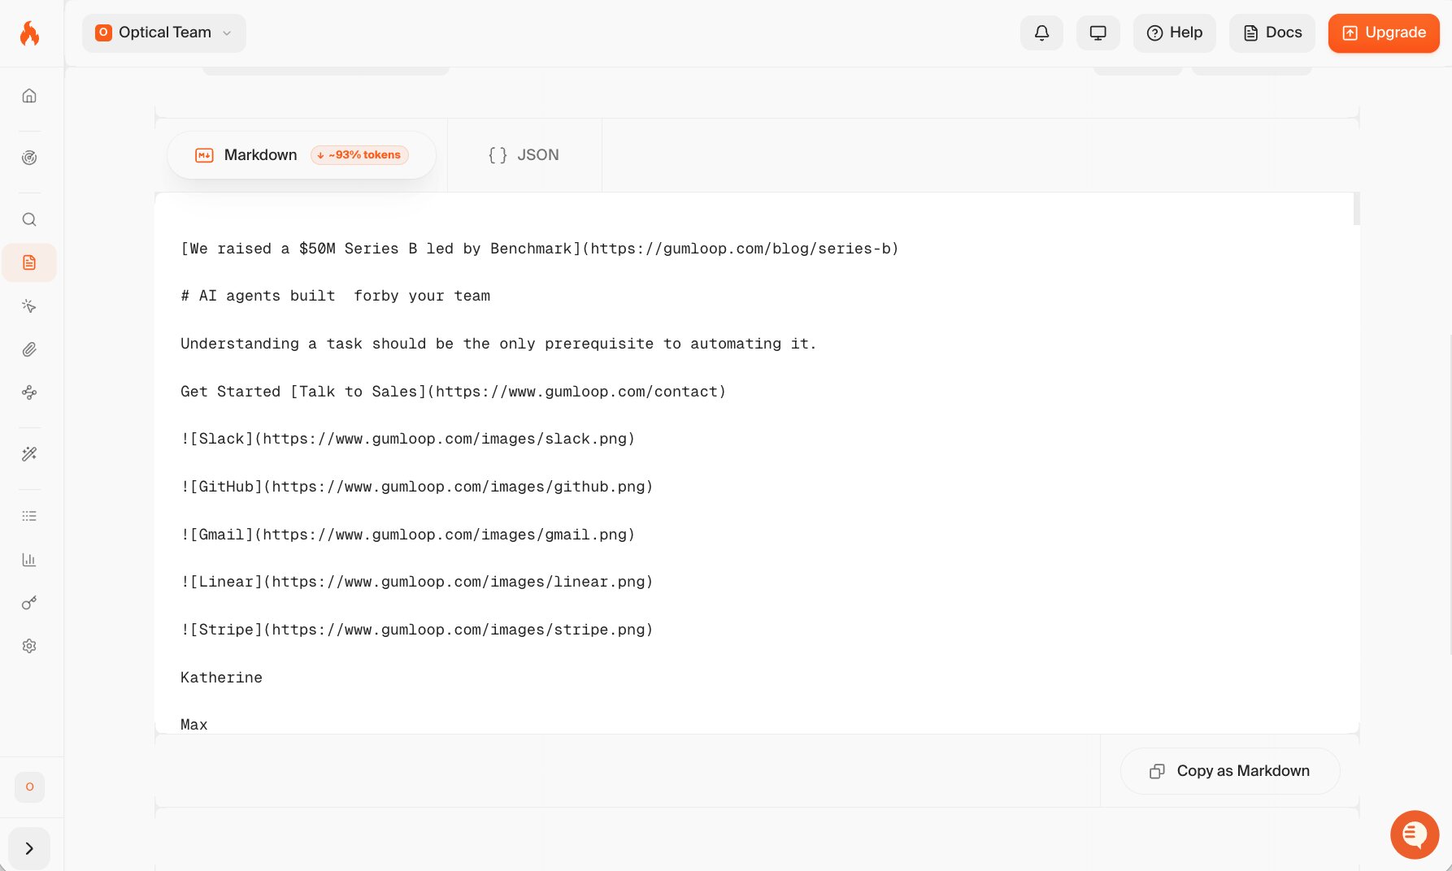The height and width of the screenshot is (871, 1452).
Task: Open notifications bell
Action: [x=1041, y=33]
